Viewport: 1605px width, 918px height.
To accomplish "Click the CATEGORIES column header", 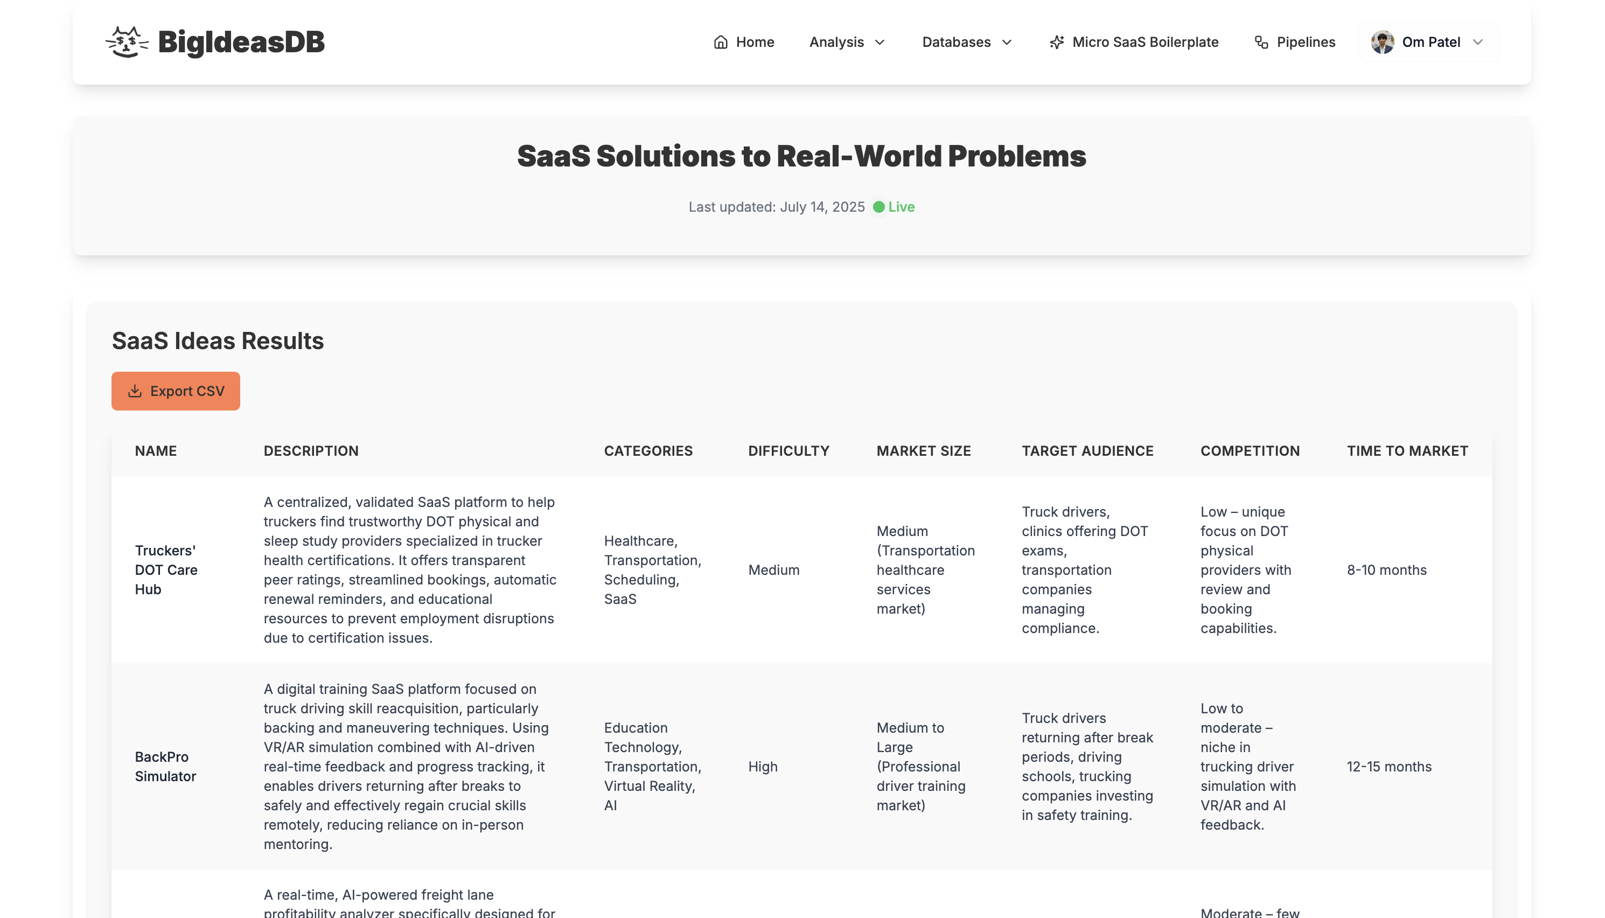I will (648, 451).
